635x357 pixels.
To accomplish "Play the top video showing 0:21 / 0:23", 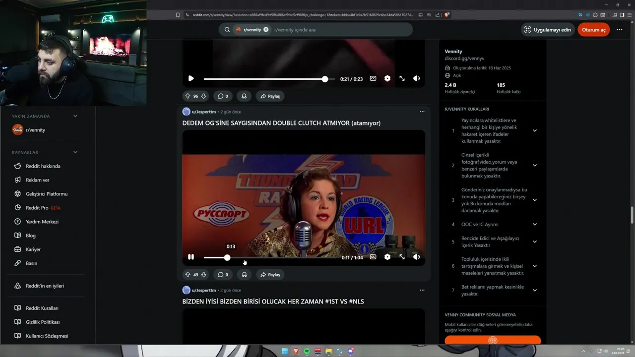I will coord(191,78).
